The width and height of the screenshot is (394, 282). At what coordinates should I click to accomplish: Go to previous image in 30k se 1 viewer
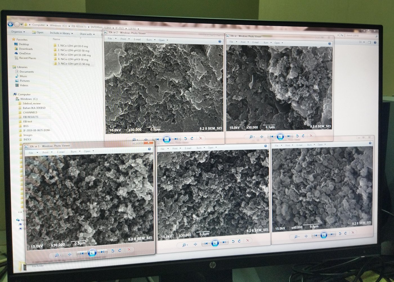[82, 253]
